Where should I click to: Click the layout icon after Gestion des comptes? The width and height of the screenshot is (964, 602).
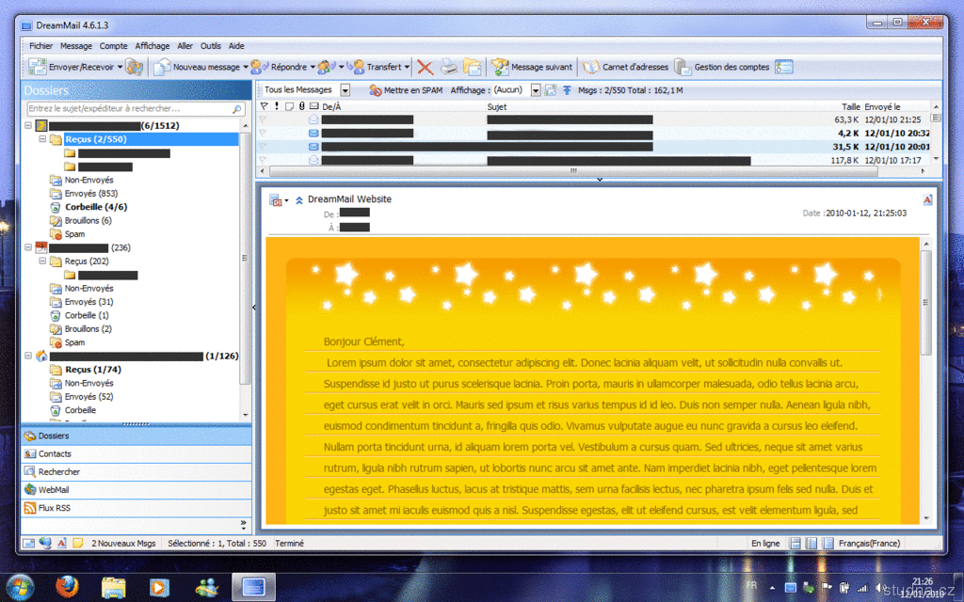pyautogui.click(x=784, y=67)
